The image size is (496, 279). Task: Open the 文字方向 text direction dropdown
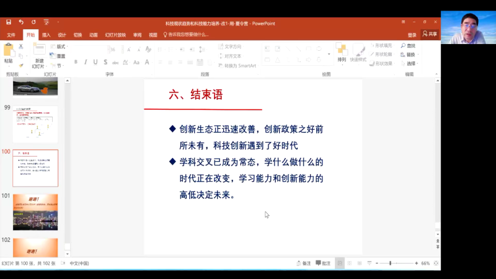point(231,46)
